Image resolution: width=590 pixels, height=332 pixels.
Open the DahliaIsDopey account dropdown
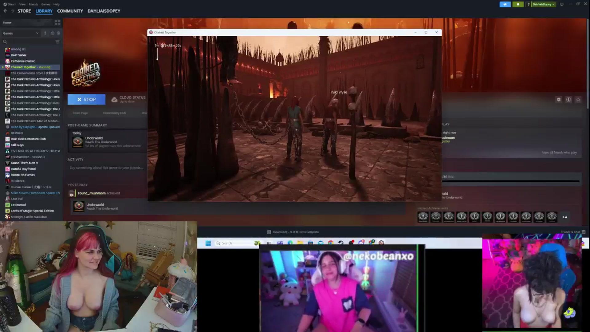tap(543, 4)
